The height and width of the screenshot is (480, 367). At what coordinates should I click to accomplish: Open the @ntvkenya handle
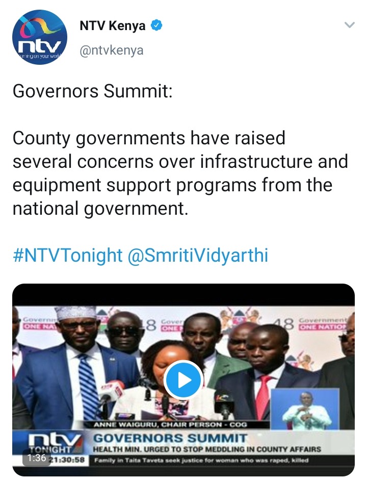[111, 50]
